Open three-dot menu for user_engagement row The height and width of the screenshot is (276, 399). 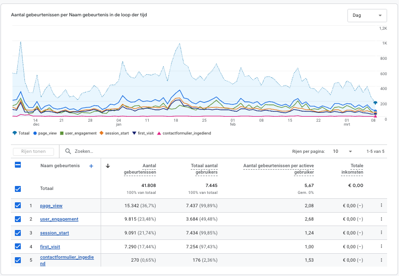(381, 219)
